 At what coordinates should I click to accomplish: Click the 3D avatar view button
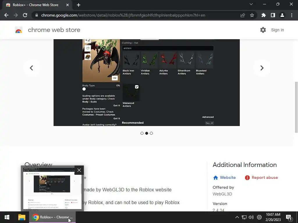click(x=115, y=78)
